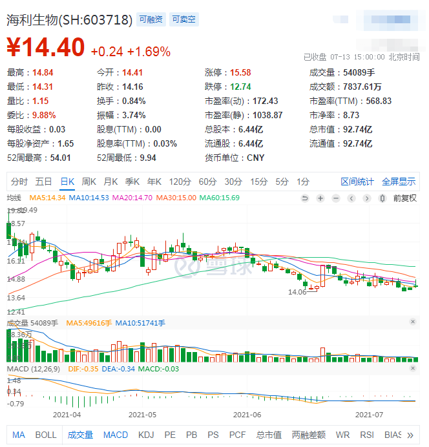Viewport: 429px width, 447px height.
Task: Switch to 五日 chart tab
Action: (x=43, y=182)
